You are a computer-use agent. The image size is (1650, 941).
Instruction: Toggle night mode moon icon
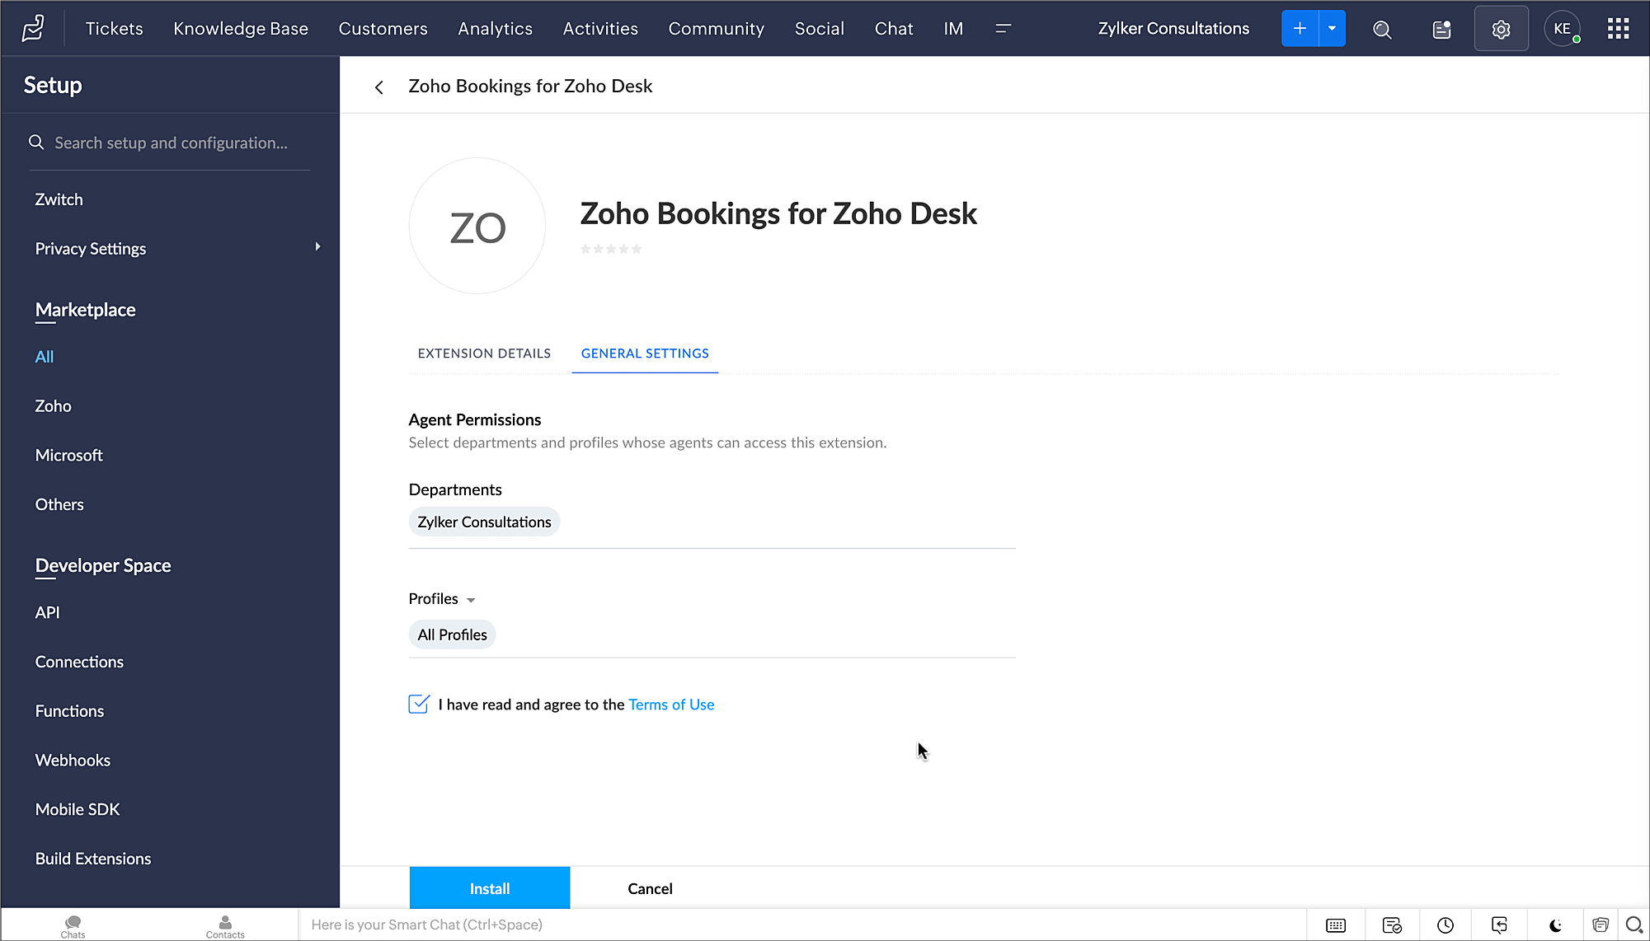point(1555,925)
